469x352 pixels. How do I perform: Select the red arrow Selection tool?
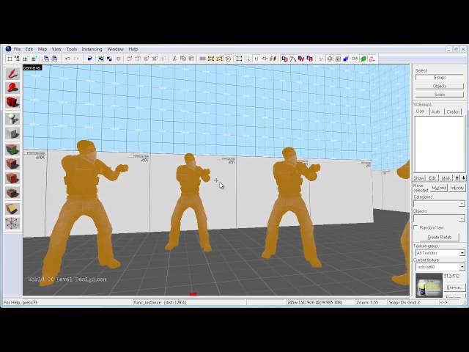tap(12, 73)
